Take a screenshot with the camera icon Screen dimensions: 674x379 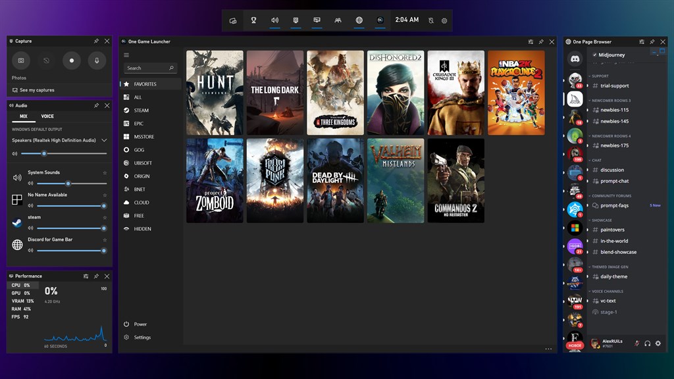click(20, 61)
